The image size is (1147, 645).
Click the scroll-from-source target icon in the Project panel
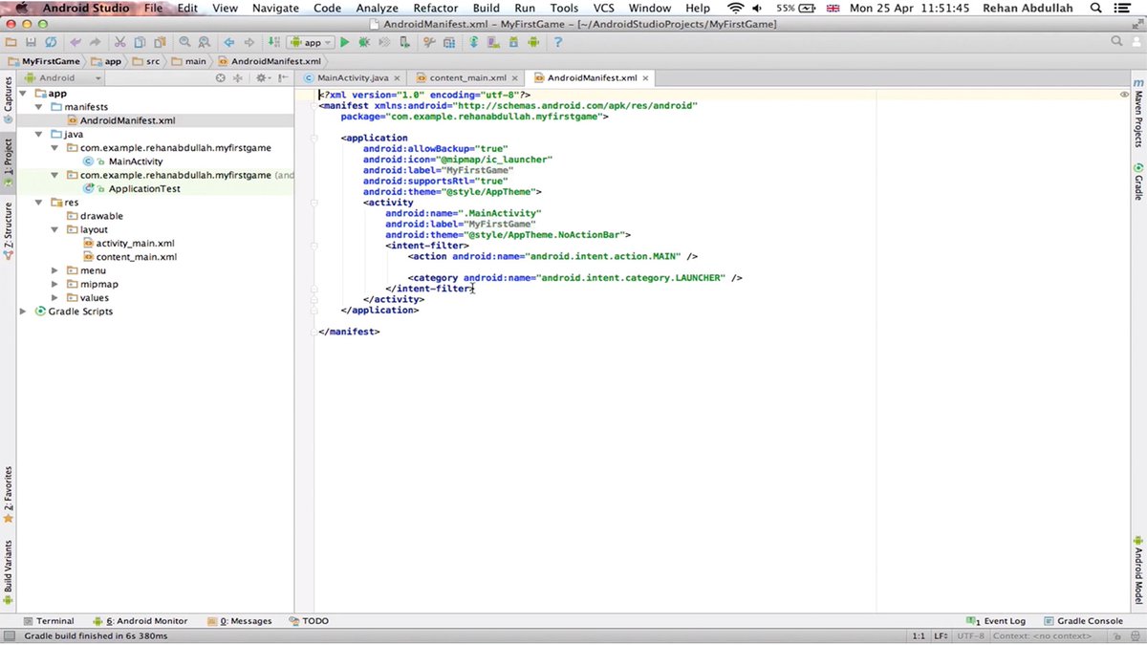(220, 77)
